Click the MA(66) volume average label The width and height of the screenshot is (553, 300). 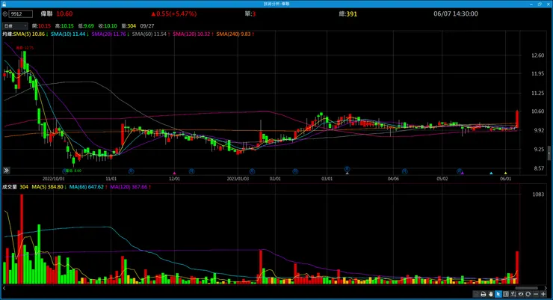pyautogui.click(x=87, y=187)
